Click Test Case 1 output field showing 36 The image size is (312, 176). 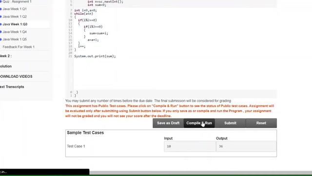pyautogui.click(x=246, y=146)
